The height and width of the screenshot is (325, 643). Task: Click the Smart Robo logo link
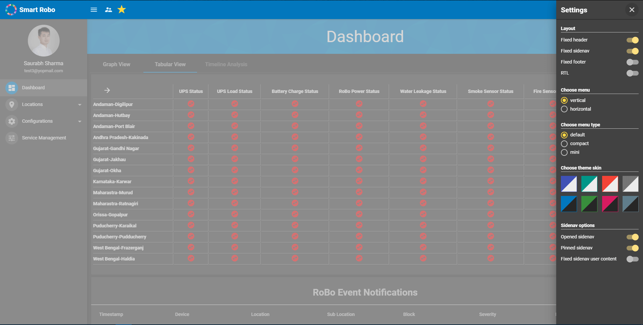[30, 10]
